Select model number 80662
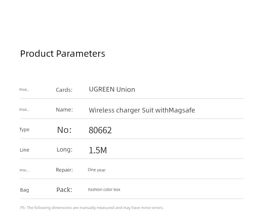The width and height of the screenshot is (264, 215). coord(100,130)
